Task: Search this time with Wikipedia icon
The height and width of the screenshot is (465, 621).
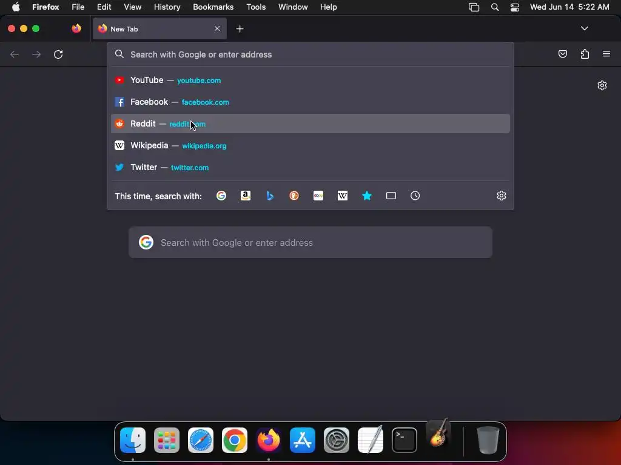Action: tap(343, 196)
